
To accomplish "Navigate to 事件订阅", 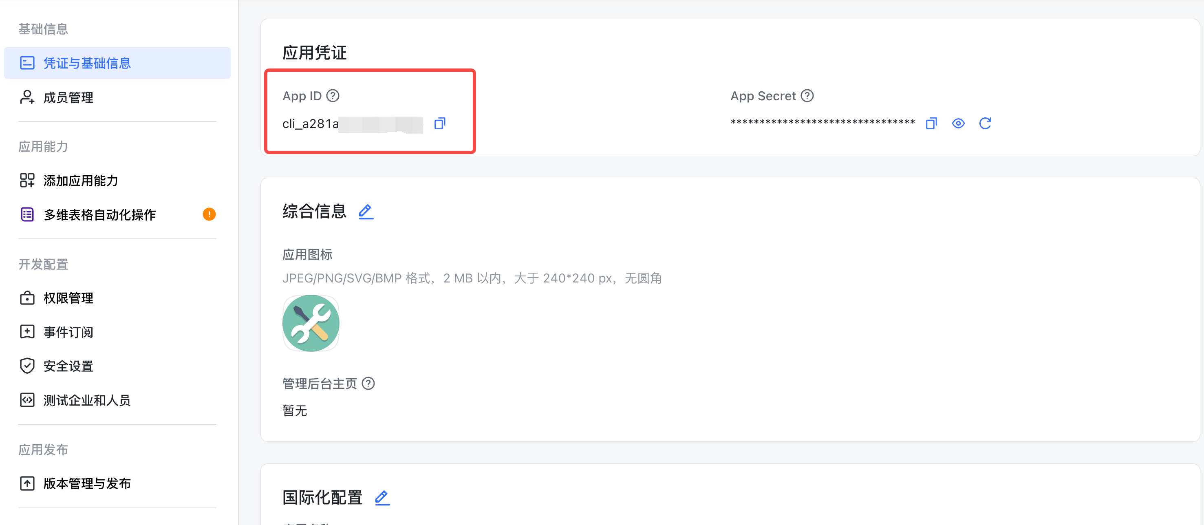I will click(x=68, y=332).
